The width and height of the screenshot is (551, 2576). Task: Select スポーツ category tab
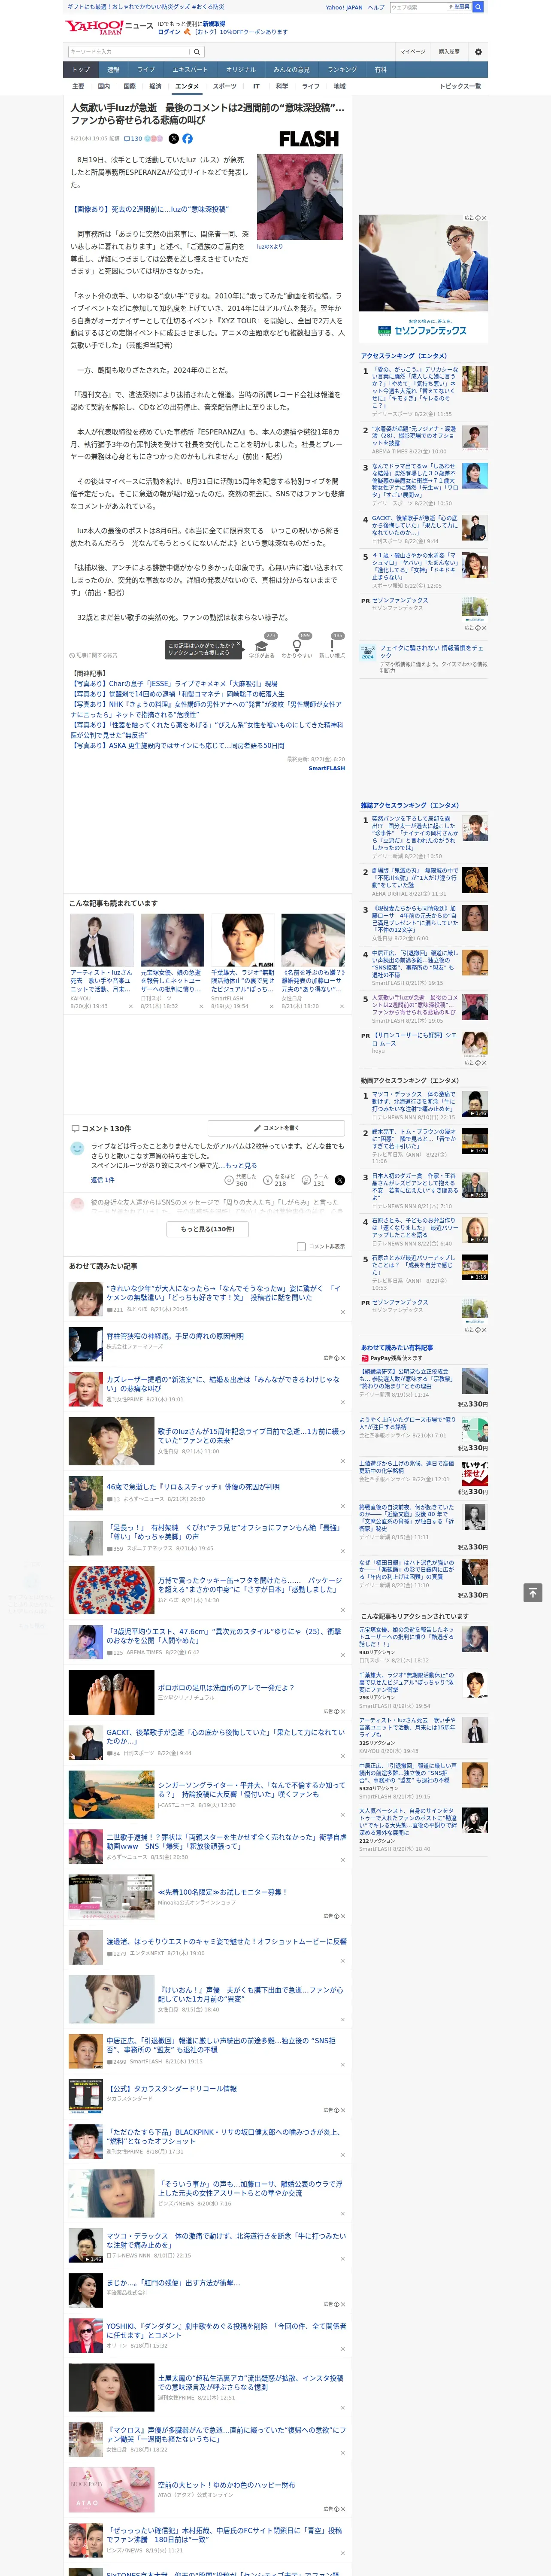coord(225,86)
